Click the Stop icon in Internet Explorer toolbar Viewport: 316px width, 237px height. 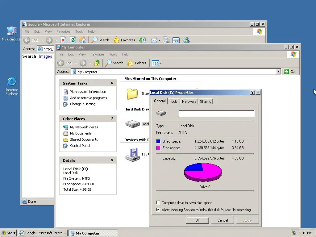[x=63, y=40]
